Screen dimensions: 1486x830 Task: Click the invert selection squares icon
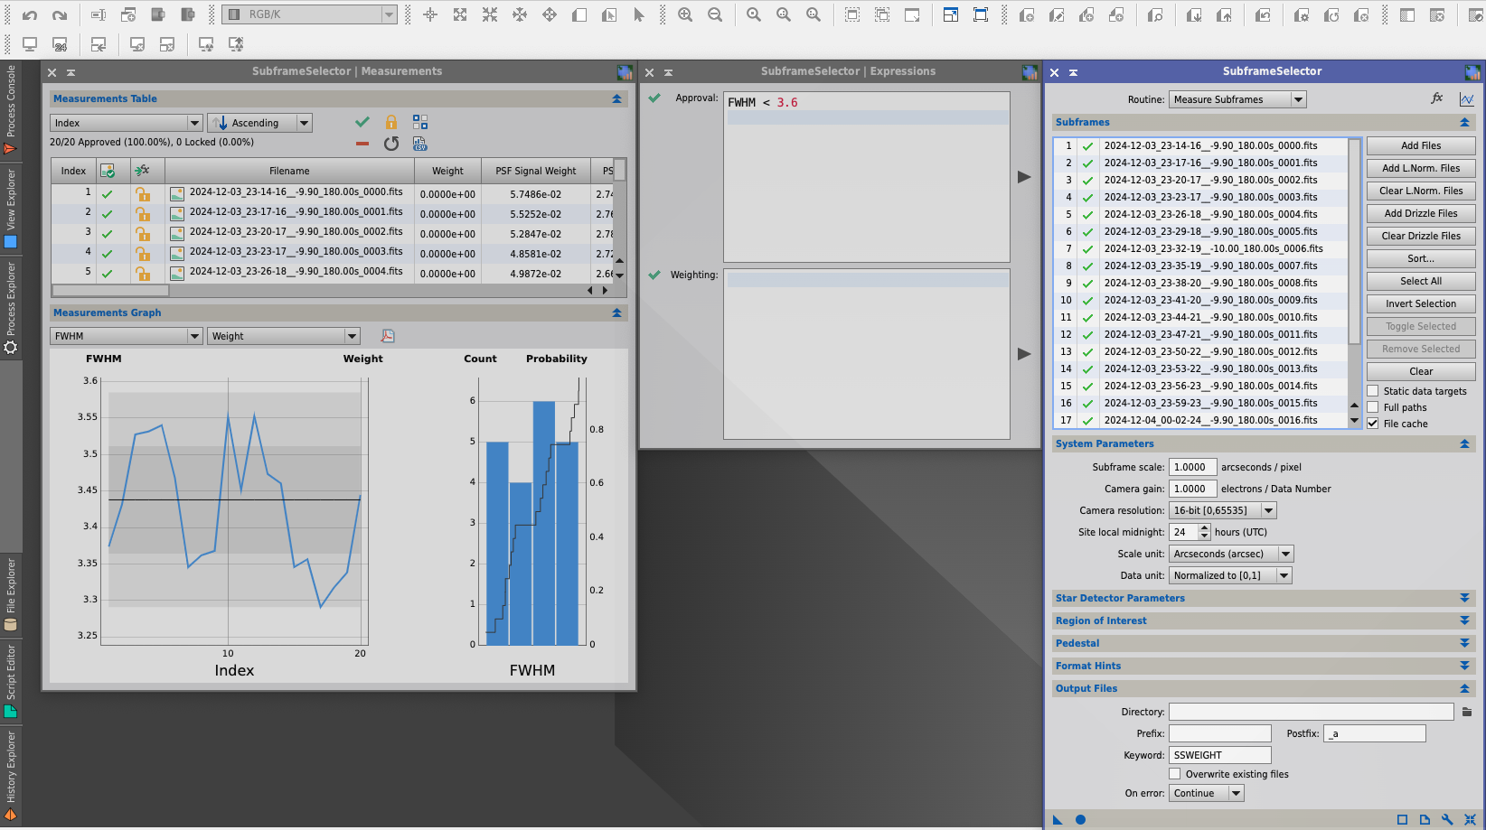pos(420,122)
